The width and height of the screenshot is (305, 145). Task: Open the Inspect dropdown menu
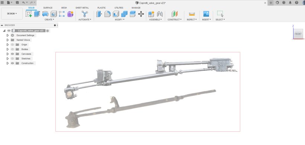pos(192,20)
